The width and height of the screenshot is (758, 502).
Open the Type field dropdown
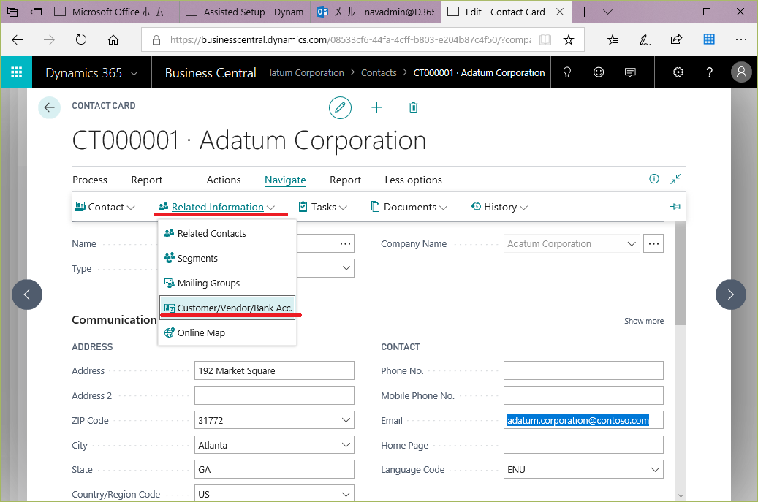(346, 268)
